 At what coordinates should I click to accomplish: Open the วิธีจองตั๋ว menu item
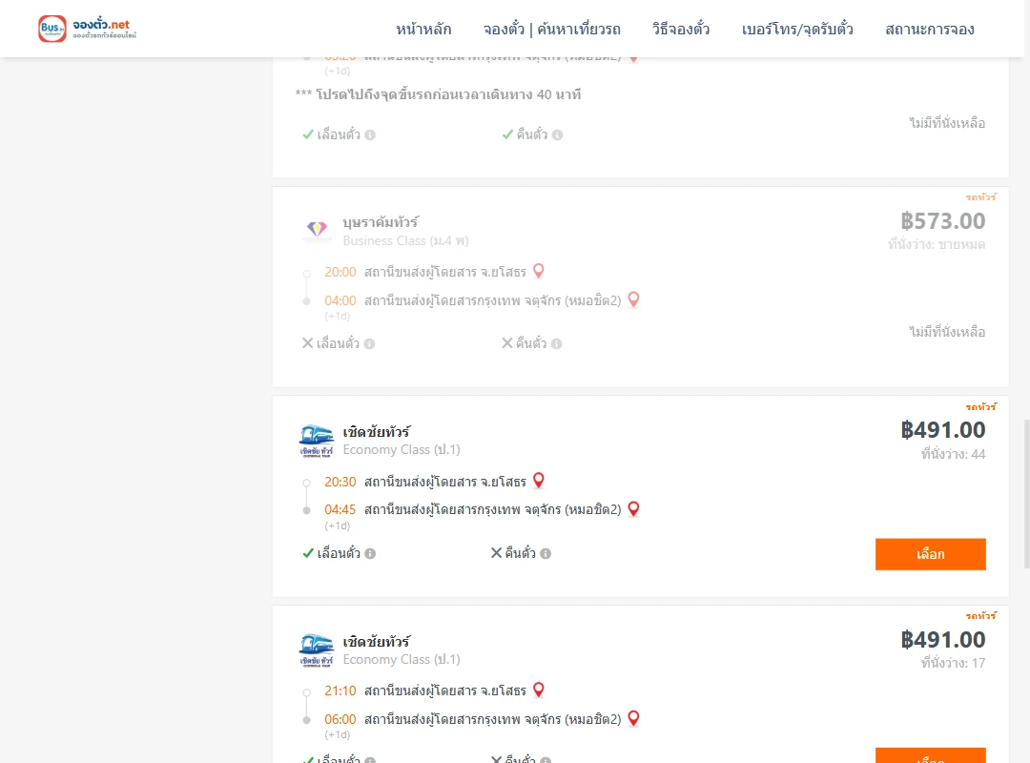pos(681,30)
